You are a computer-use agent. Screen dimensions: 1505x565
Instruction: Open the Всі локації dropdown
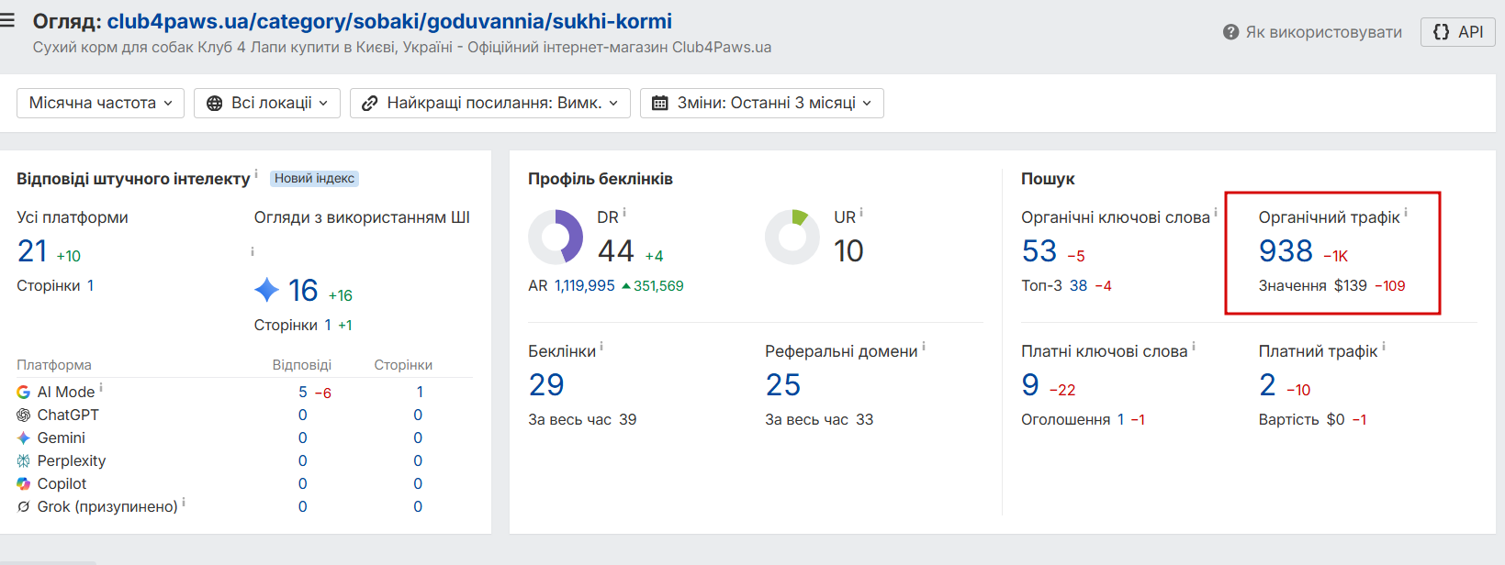tap(267, 103)
